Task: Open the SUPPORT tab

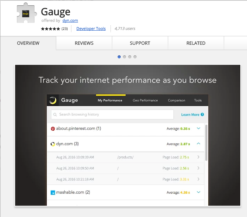Action: click(140, 43)
